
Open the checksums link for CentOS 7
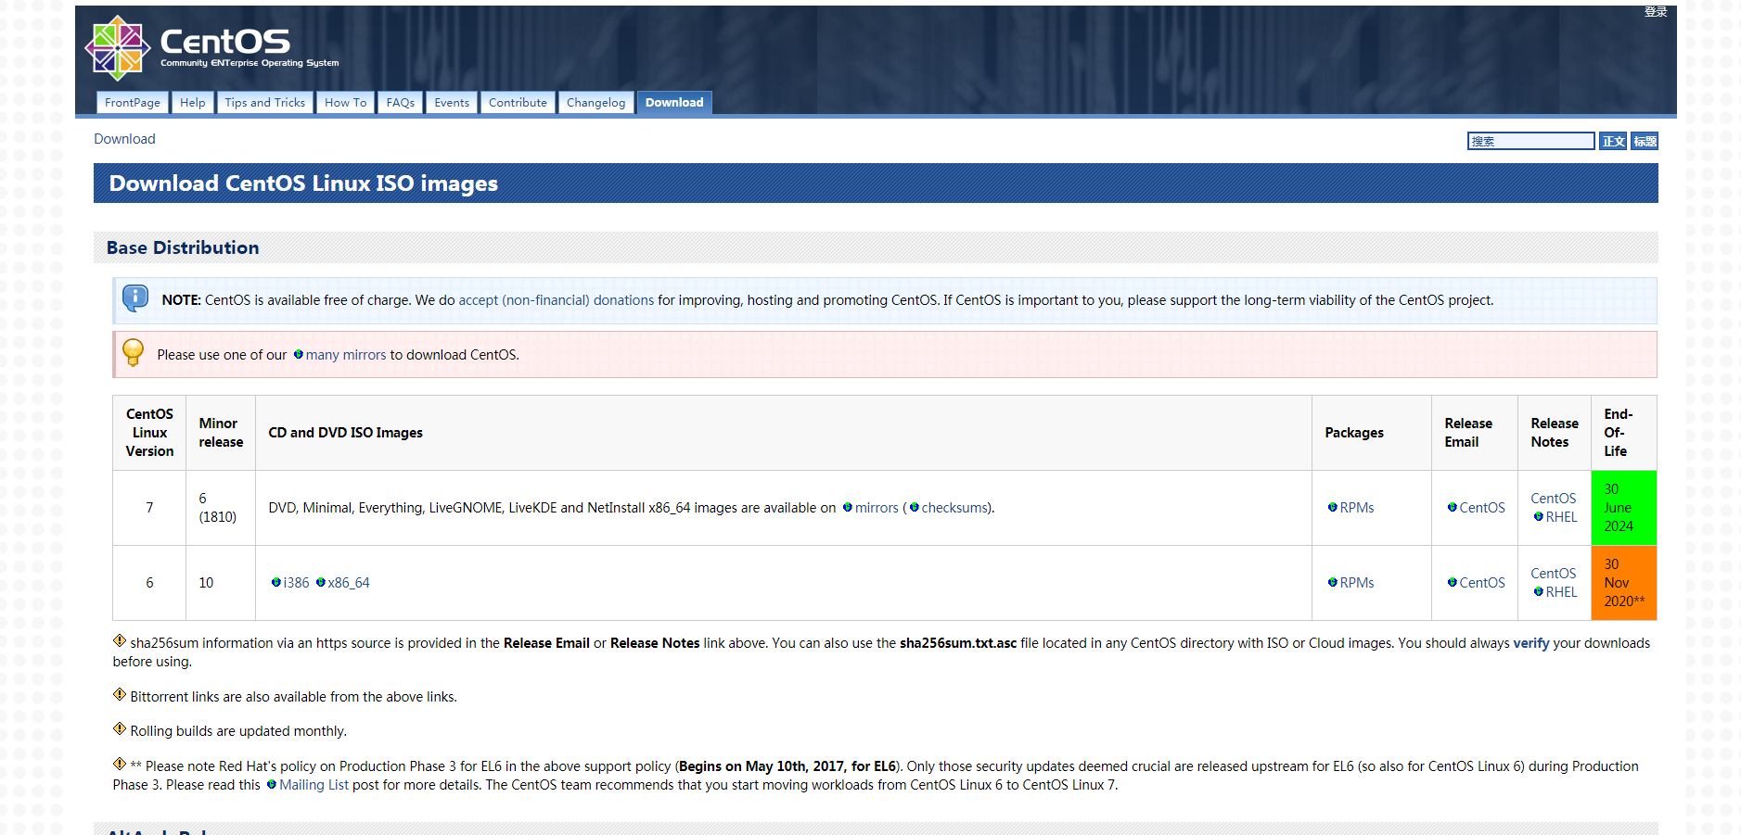949,508
